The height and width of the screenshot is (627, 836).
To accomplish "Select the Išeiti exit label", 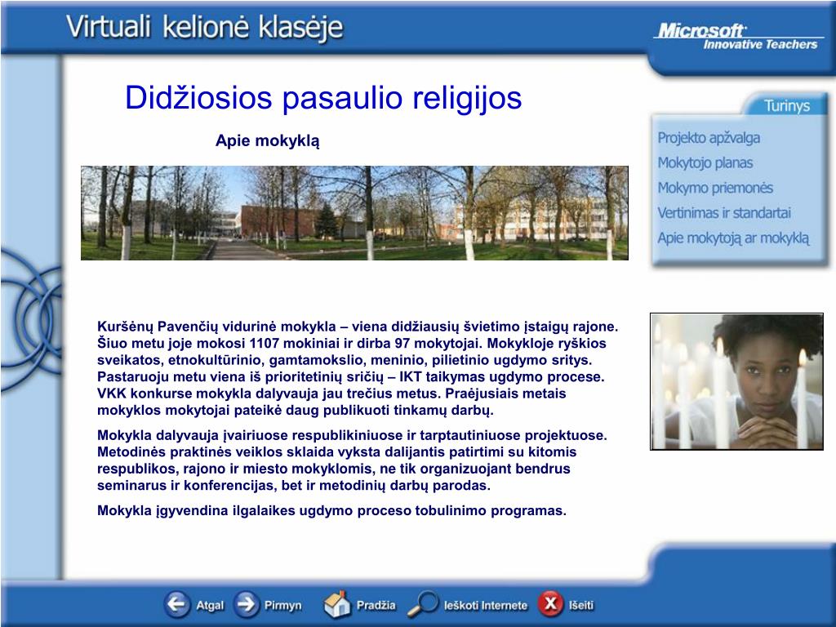I will click(x=581, y=605).
